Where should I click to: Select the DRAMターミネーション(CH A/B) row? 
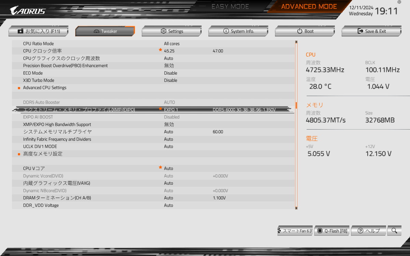153,198
